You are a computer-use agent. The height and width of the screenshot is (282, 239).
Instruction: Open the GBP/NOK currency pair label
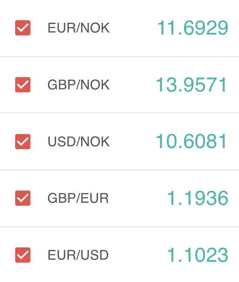click(x=79, y=85)
